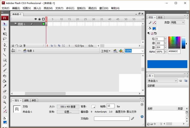This screenshot has height=128, width=190.
Task: Click the 550 x 400 像素 size button
Action: (68, 107)
